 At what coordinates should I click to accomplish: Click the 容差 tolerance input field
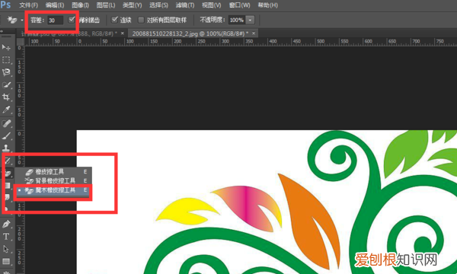coord(56,20)
